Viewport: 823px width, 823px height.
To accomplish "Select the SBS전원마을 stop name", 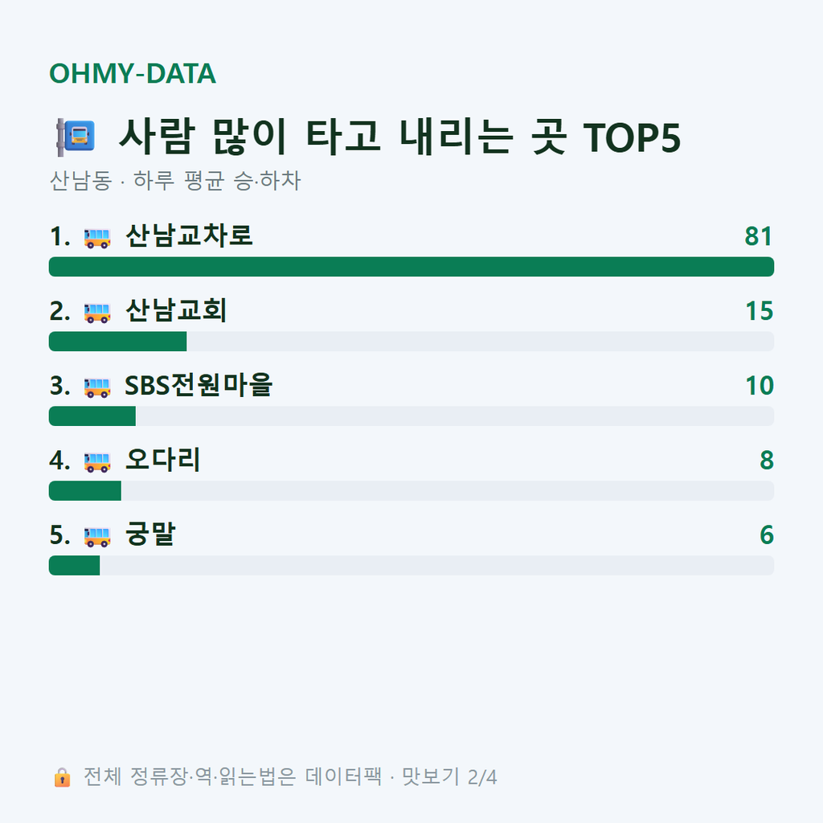I will [x=199, y=385].
